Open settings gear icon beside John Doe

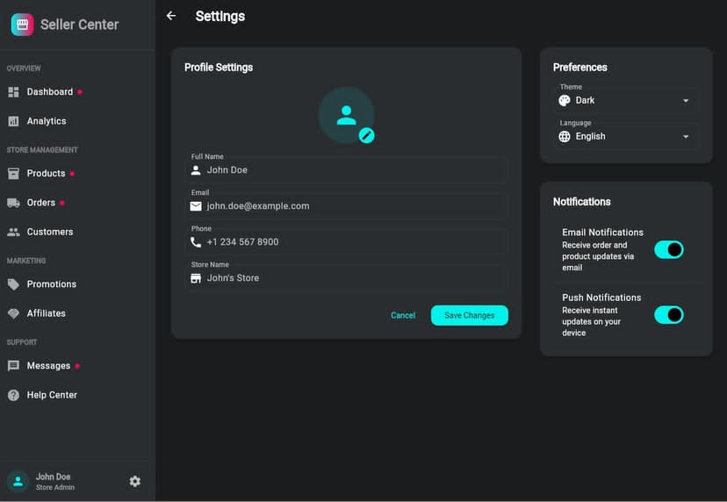(x=135, y=481)
